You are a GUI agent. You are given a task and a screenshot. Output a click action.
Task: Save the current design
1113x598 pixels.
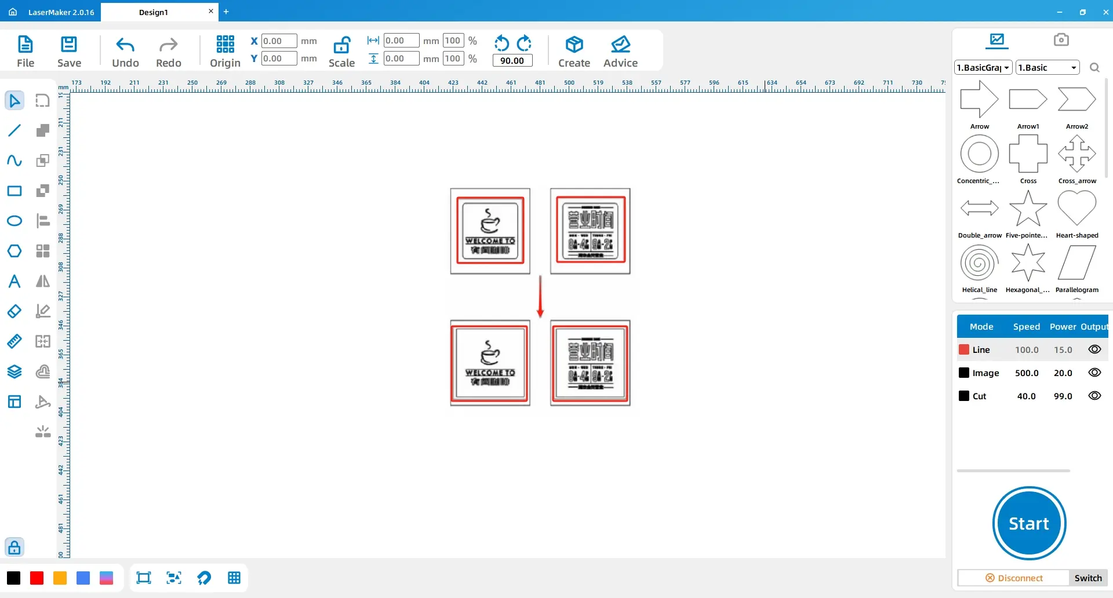tap(69, 51)
